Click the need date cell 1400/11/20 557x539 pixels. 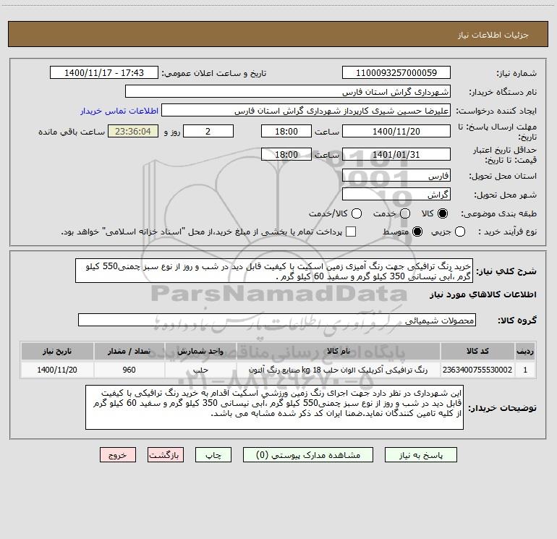pos(57,370)
